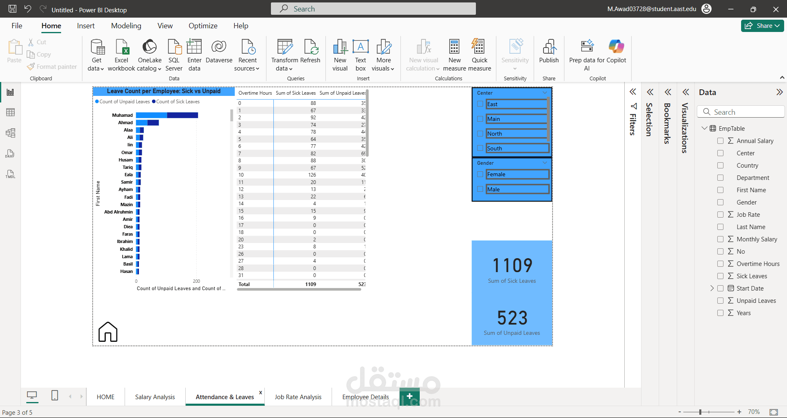This screenshot has width=787, height=418.
Task: Check the East option in Center slicer
Action: coord(480,104)
